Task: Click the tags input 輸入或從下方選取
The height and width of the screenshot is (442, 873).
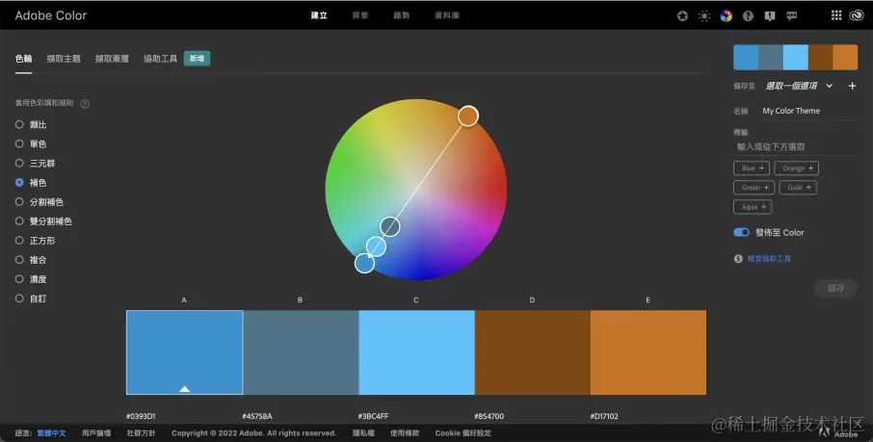Action: 796,147
